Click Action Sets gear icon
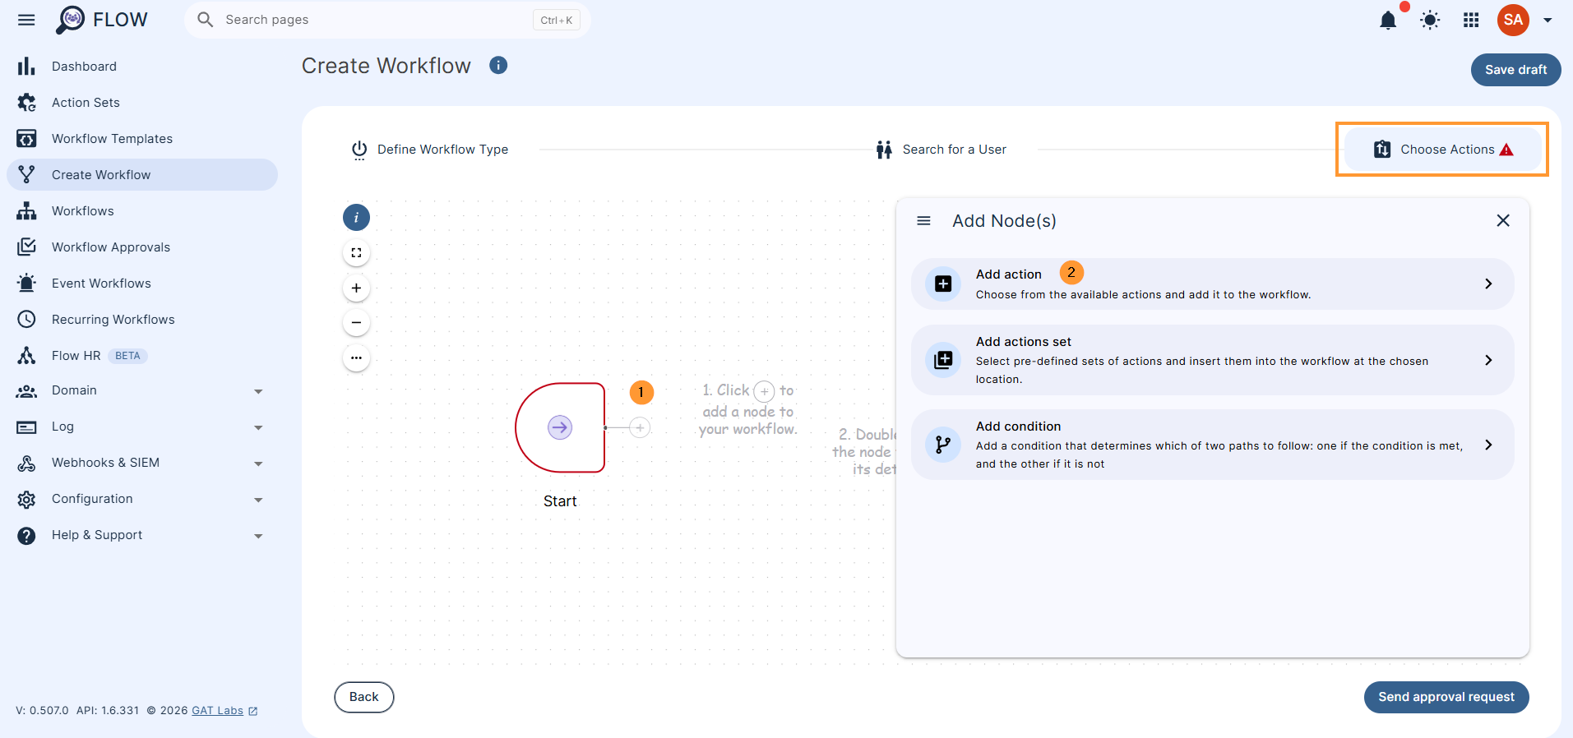1573x738 pixels. point(26,103)
